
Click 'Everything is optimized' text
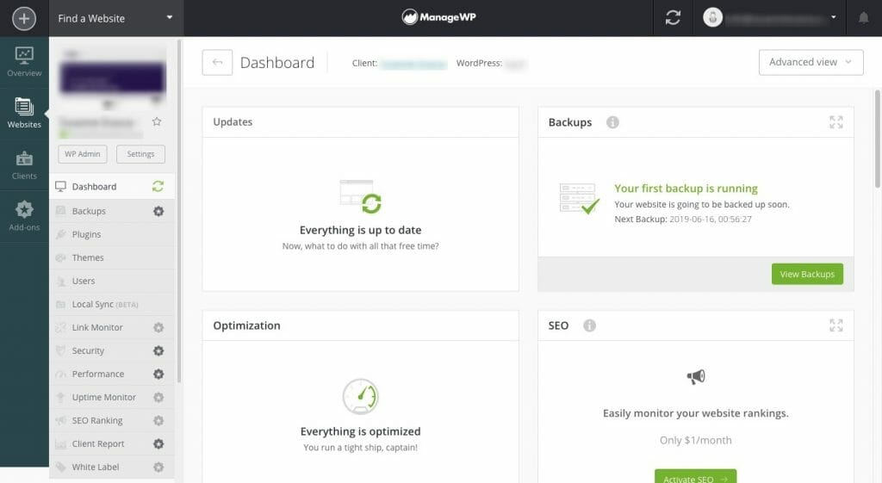coord(361,431)
